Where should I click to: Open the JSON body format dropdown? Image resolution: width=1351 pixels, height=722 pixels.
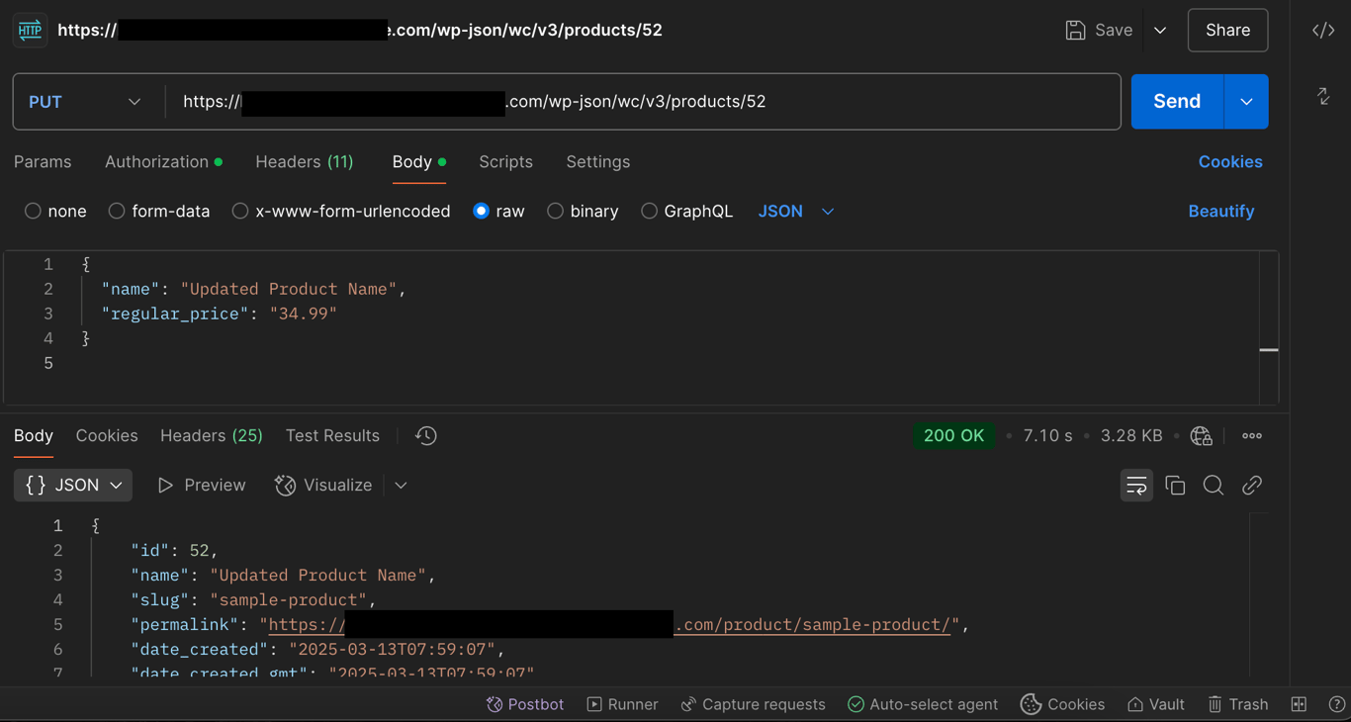point(796,211)
